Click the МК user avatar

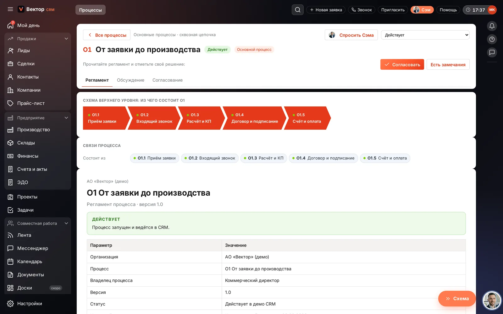click(x=492, y=10)
